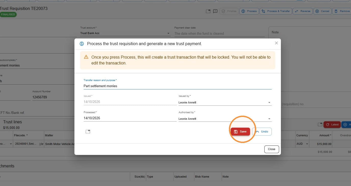
Task: Save the trust payment process dialog
Action: [x=240, y=131]
